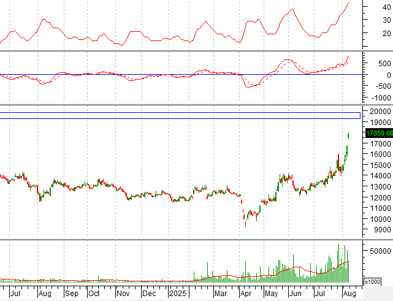Click the 20000 price axis label
The height and width of the screenshot is (301, 393).
(x=380, y=112)
